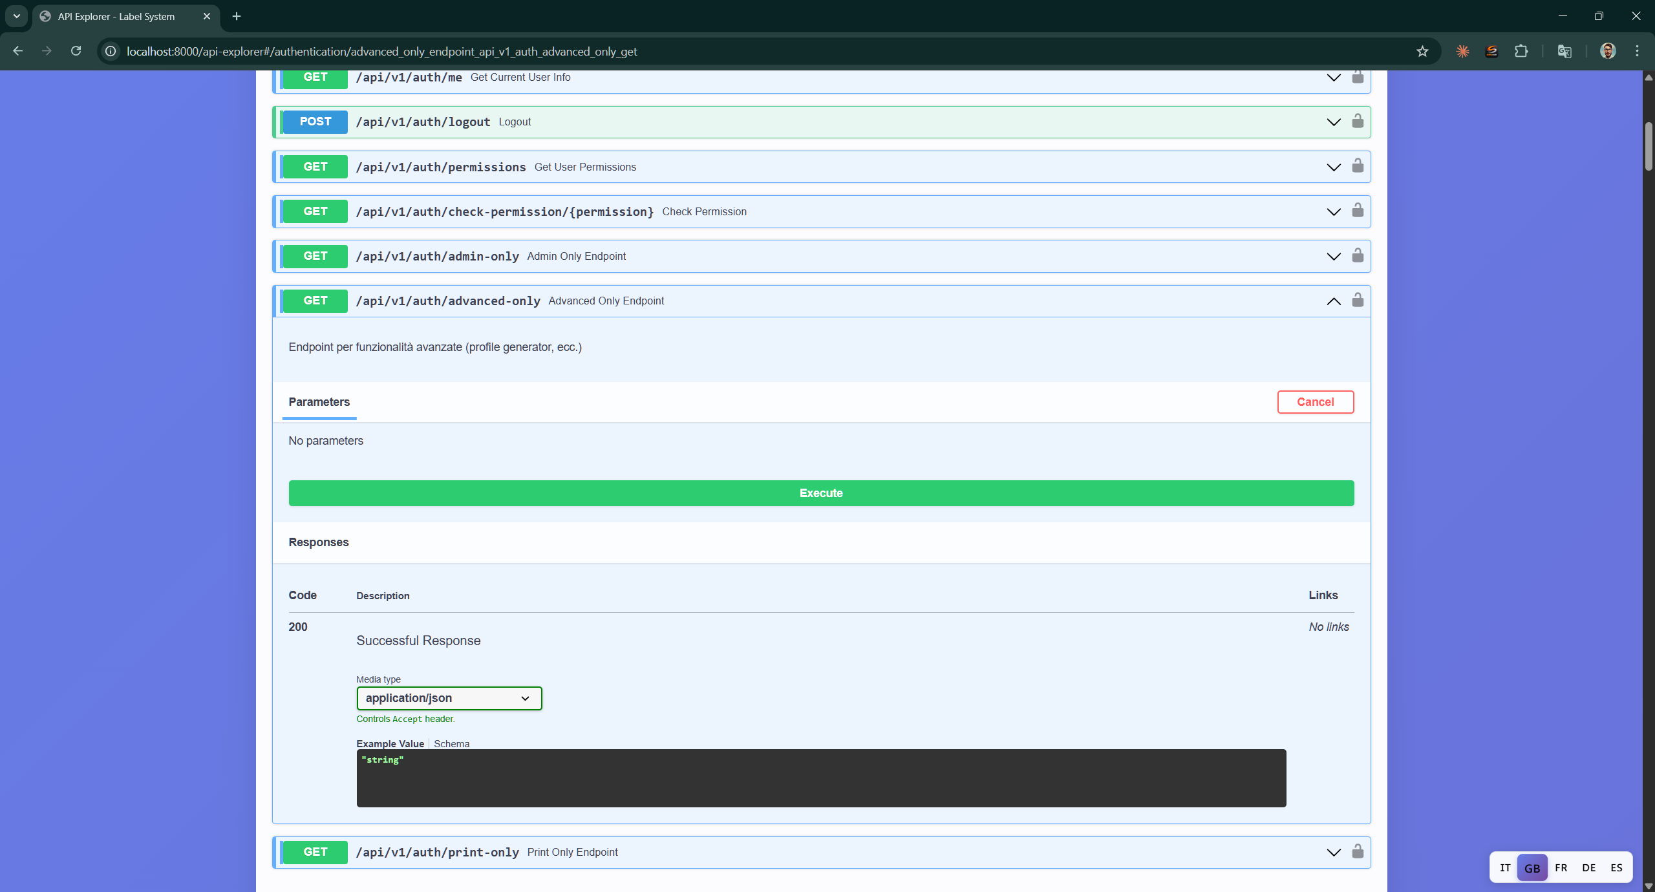Image resolution: width=1655 pixels, height=892 pixels.
Task: Click the "string" example value code block
Action: pyautogui.click(x=821, y=778)
